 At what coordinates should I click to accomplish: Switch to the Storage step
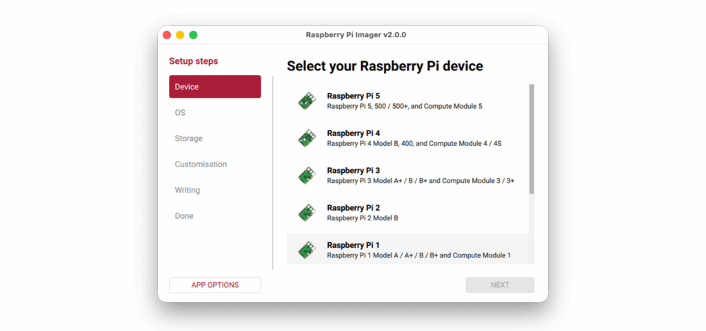(188, 138)
